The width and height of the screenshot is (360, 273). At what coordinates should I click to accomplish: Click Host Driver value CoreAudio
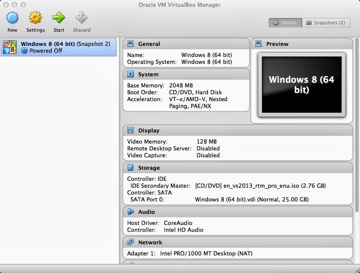(x=178, y=223)
